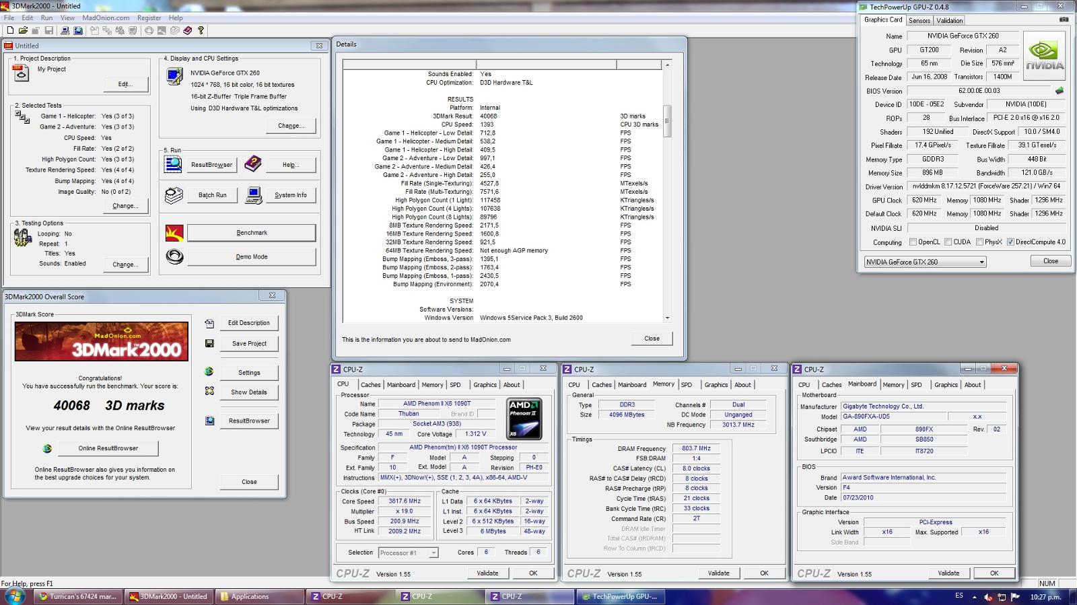The width and height of the screenshot is (1077, 605).
Task: Switch to the Validation tab in GPU-Z
Action: (949, 20)
